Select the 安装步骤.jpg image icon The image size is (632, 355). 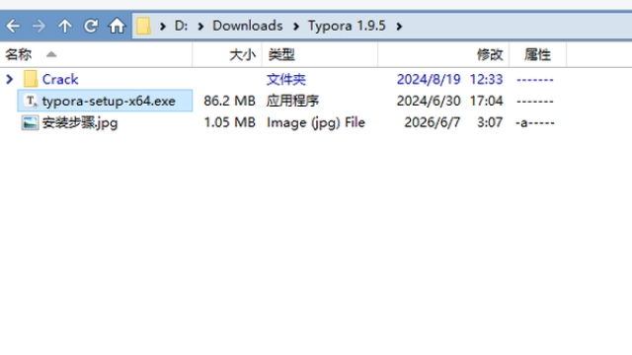click(30, 122)
